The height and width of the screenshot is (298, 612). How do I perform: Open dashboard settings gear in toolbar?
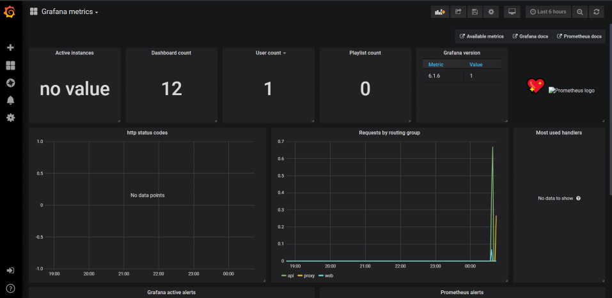click(x=491, y=11)
